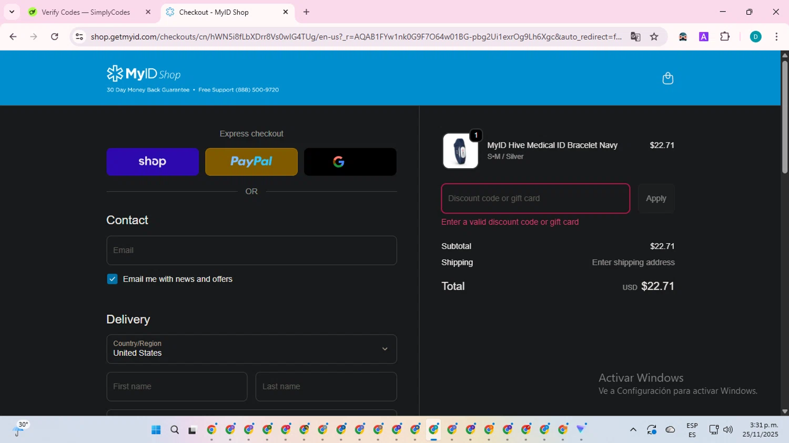Close the Checkout - MyID Shop tab
This screenshot has height=443, width=789.
[286, 12]
